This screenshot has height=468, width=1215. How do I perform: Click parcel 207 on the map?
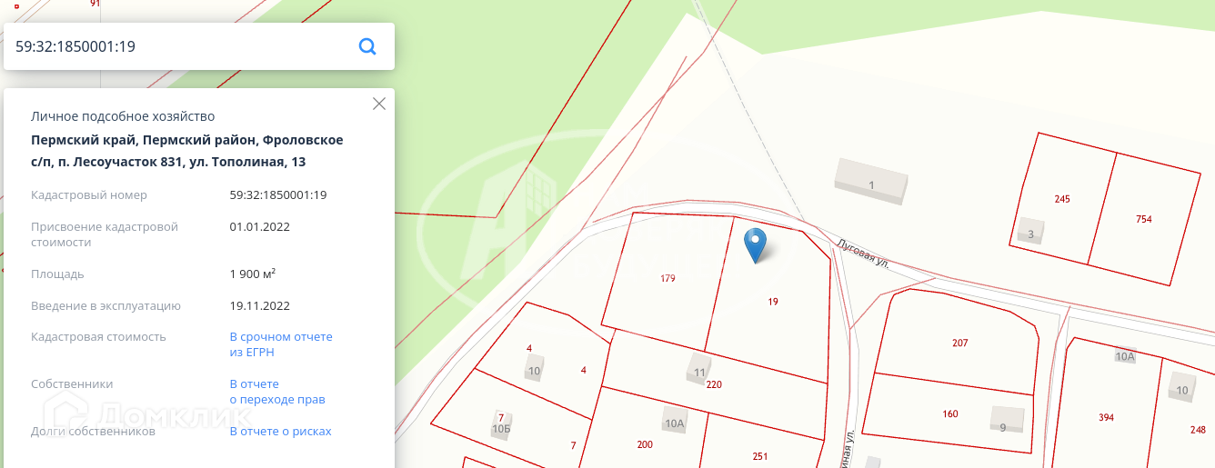(960, 343)
